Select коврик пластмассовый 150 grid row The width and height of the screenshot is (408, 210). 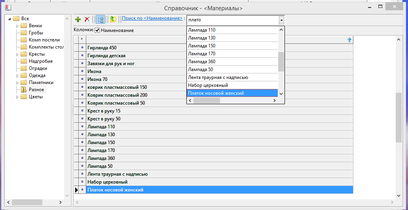click(x=219, y=87)
